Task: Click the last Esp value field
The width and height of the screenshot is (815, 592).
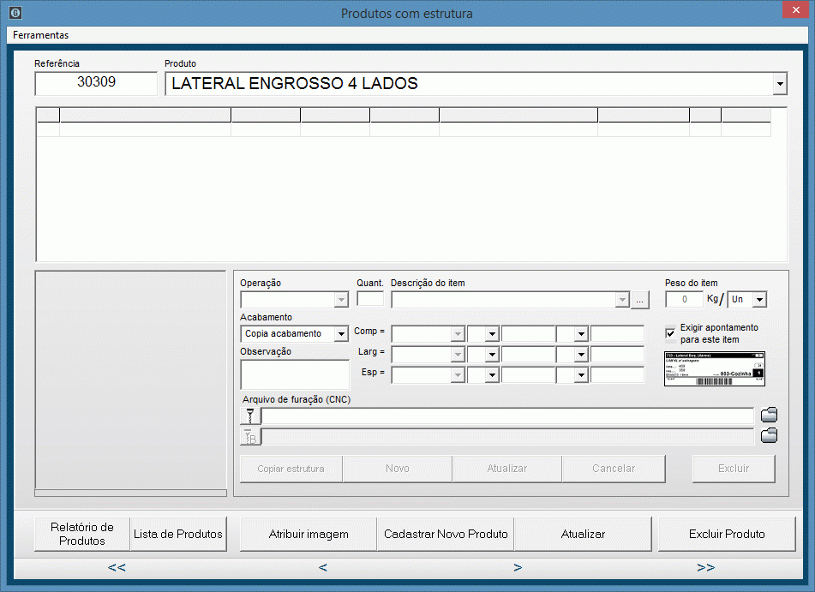Action: pos(618,374)
